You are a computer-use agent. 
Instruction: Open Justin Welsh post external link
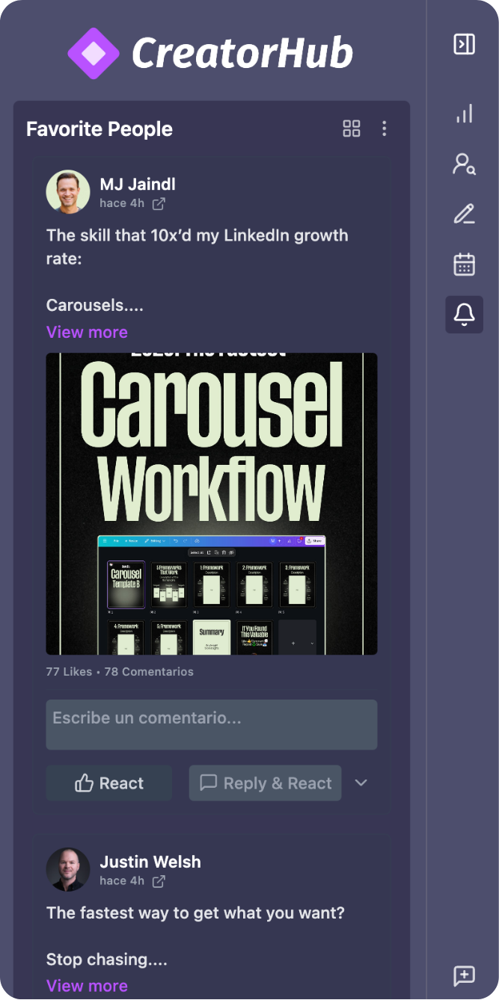tap(159, 881)
